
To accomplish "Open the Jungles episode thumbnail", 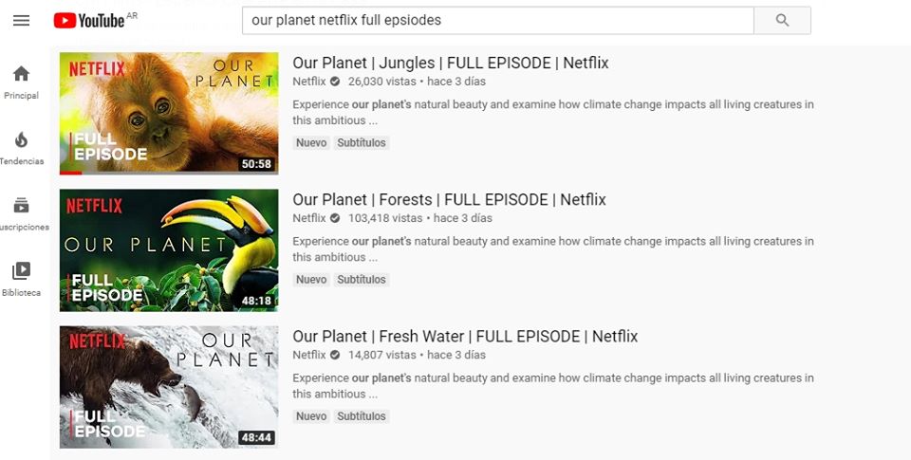I will coord(169,113).
